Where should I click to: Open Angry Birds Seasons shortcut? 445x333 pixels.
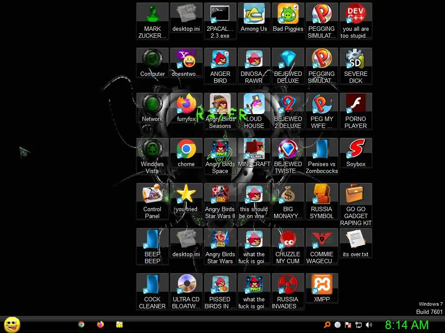coord(220,111)
